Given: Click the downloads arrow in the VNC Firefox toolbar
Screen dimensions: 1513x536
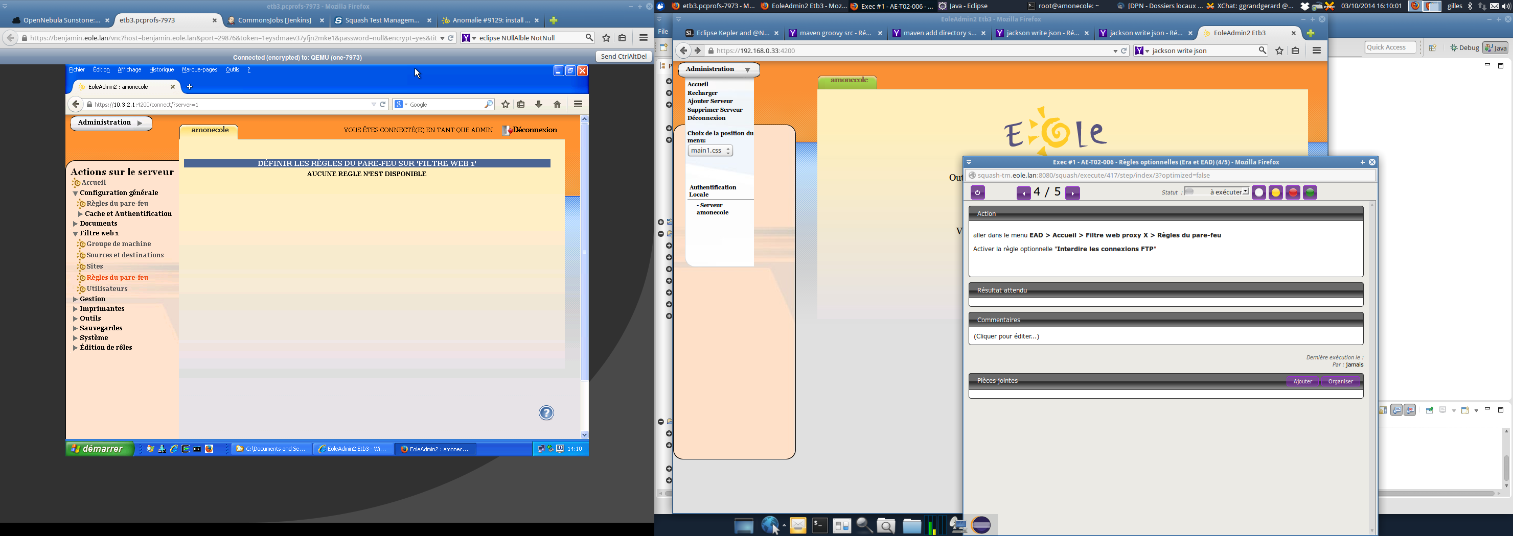Looking at the screenshot, I should point(539,104).
